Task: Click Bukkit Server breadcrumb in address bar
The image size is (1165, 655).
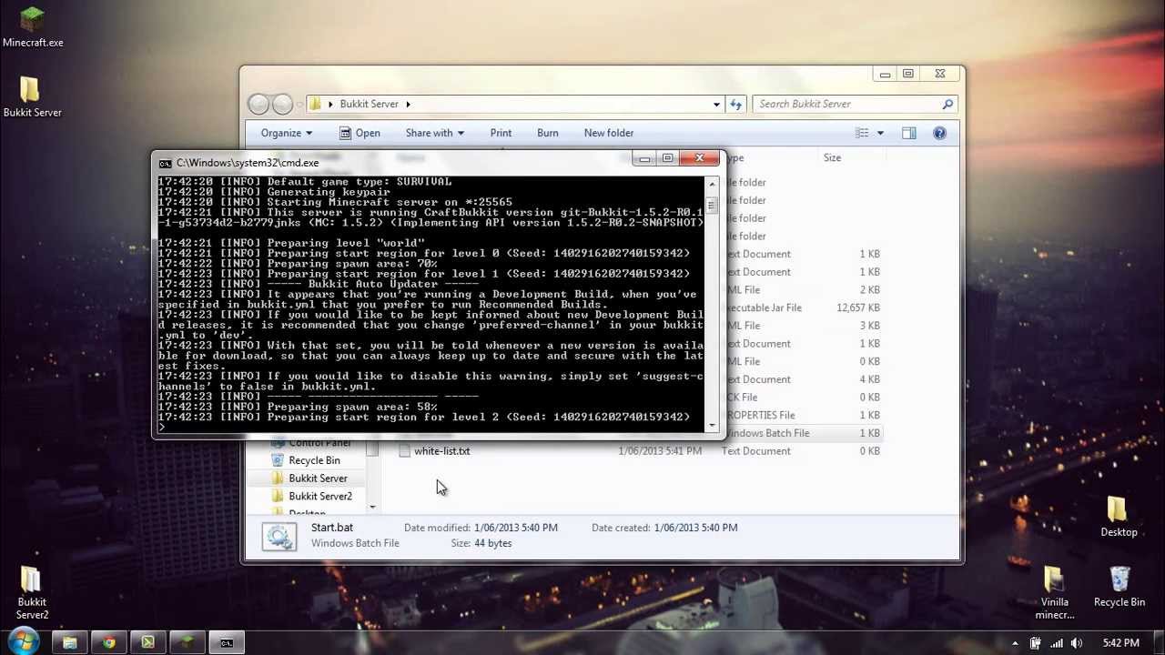Action: [369, 104]
